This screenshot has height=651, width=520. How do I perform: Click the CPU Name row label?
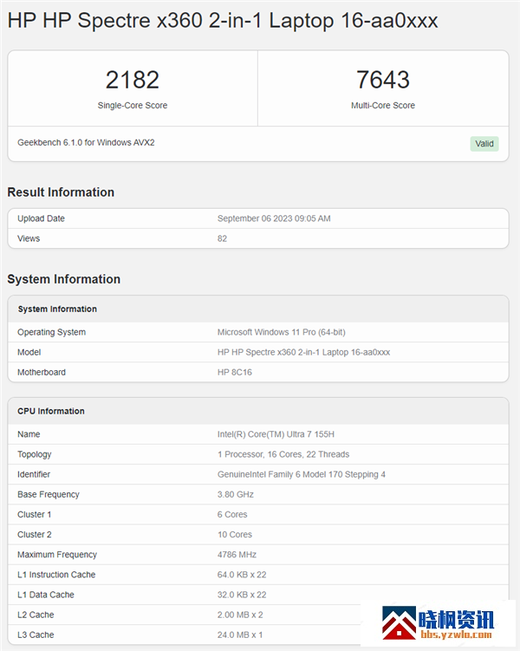(x=29, y=434)
